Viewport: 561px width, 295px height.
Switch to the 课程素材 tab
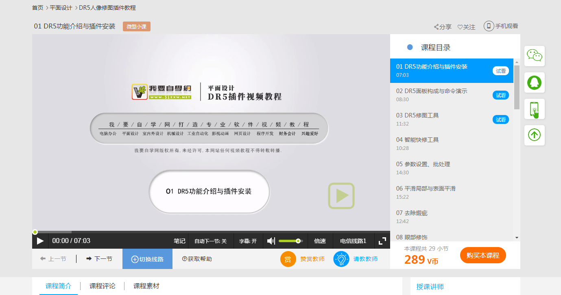coord(146,286)
